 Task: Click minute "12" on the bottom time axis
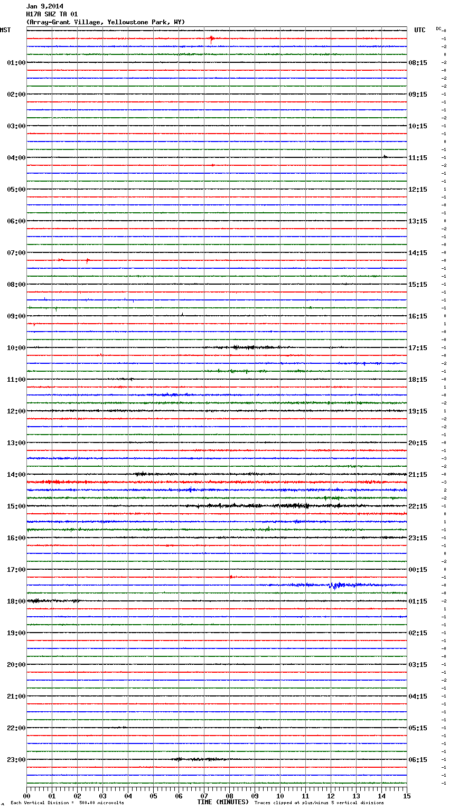tap(331, 796)
